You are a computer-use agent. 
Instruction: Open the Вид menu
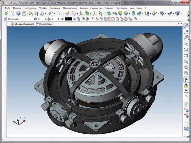pos(131,8)
